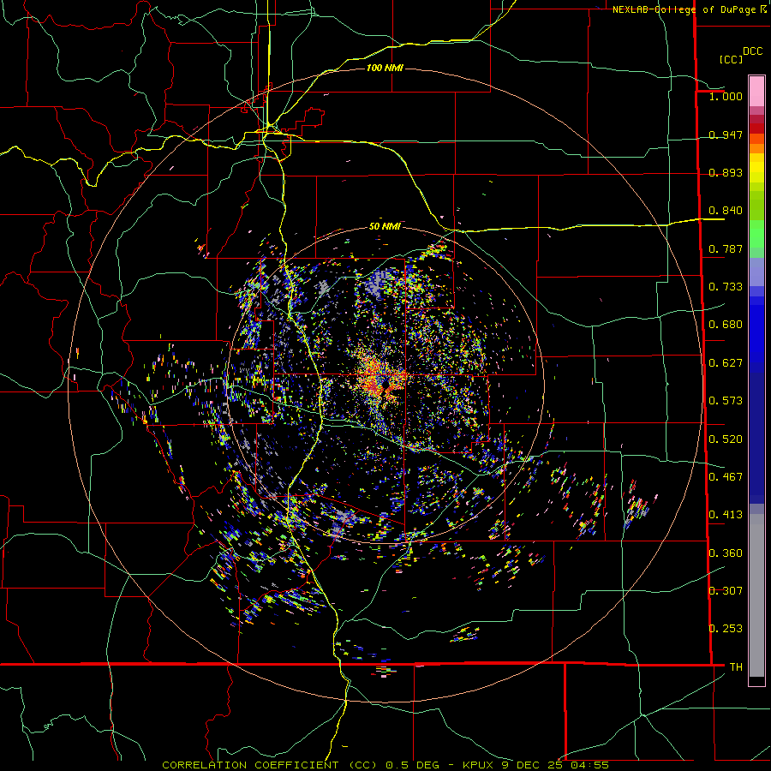Select the 0.893 legend value
The width and height of the screenshot is (771, 771).
click(726, 172)
